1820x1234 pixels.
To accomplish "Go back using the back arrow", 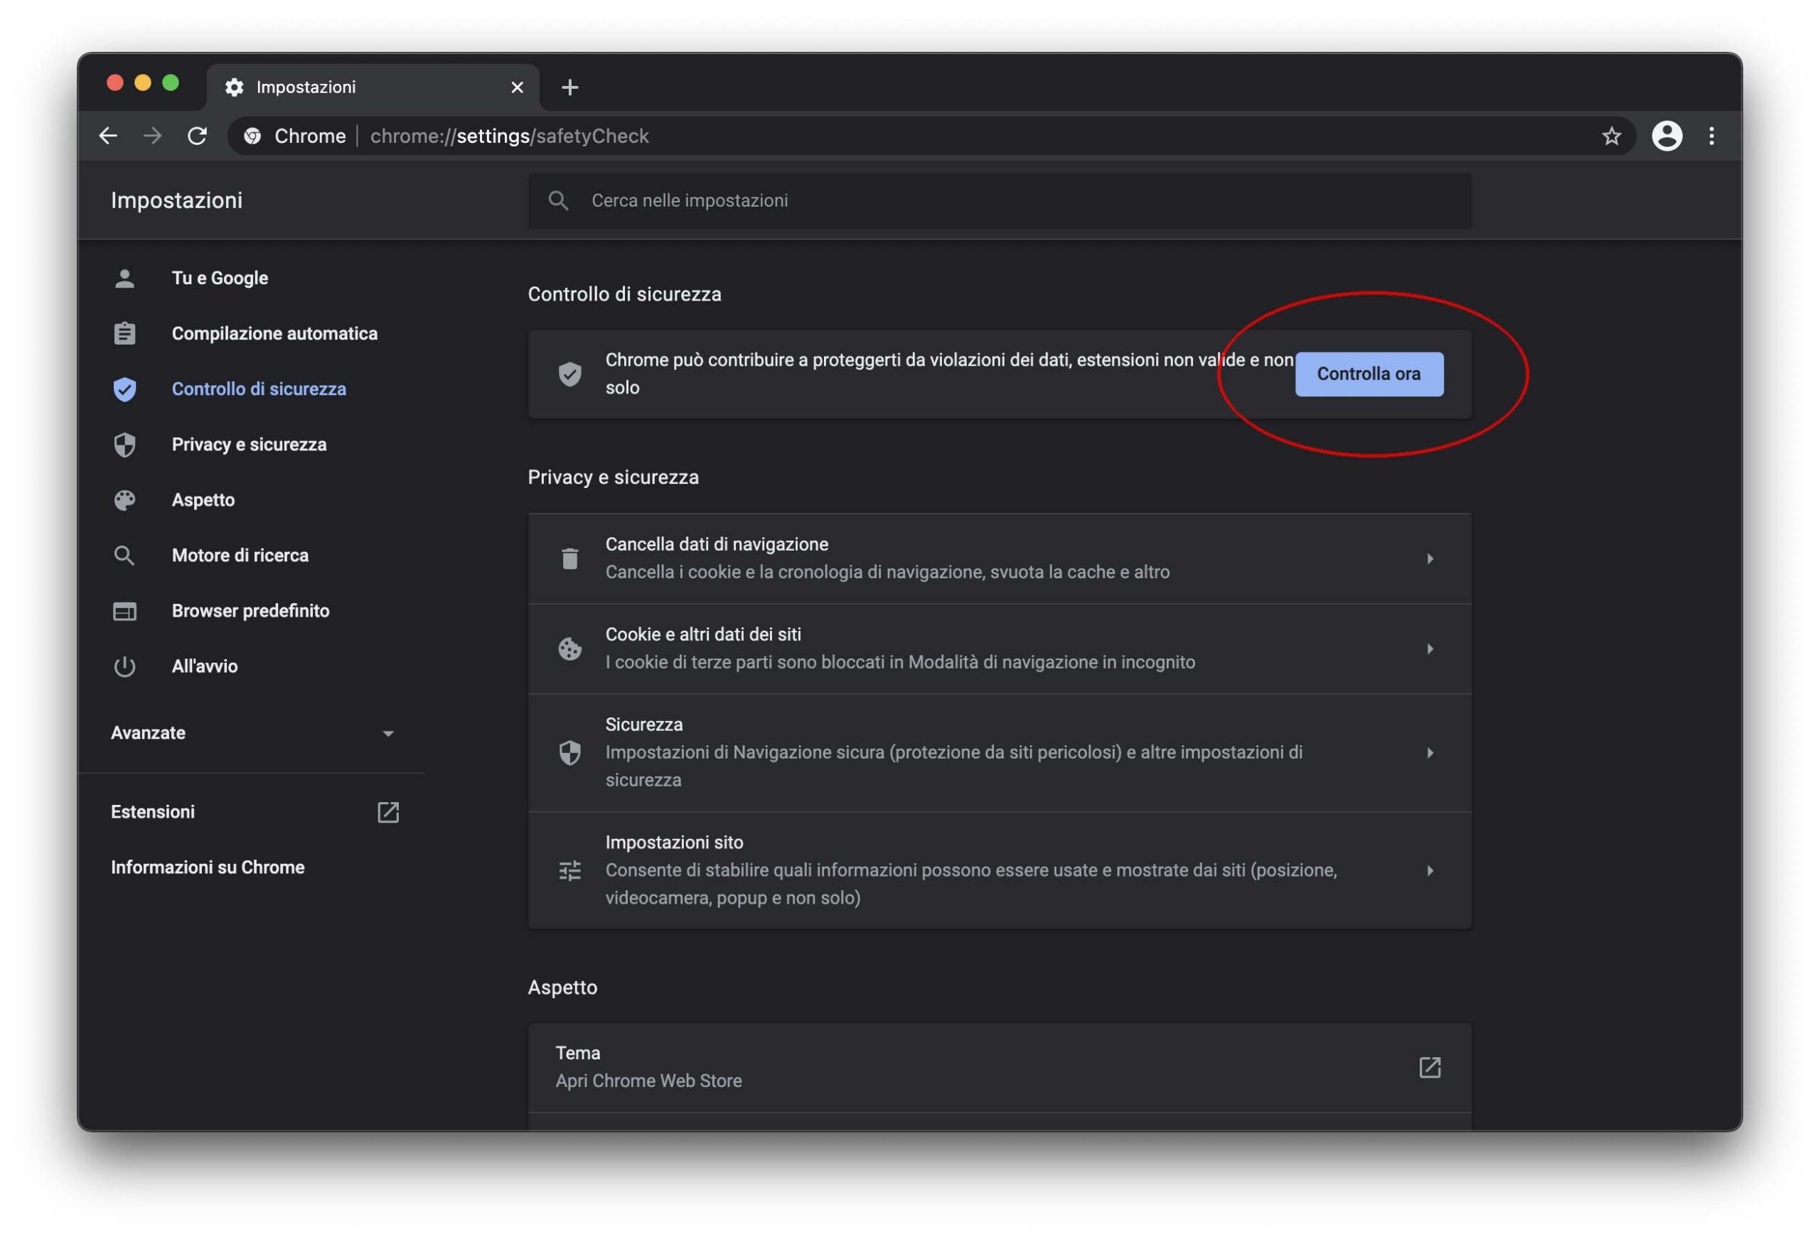I will [x=108, y=136].
